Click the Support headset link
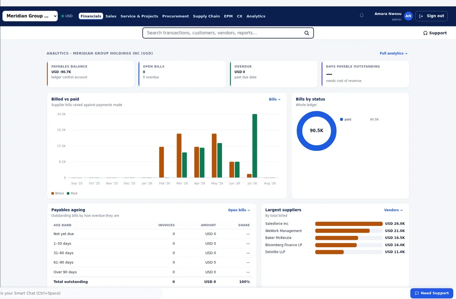This screenshot has height=299, width=456. tap(435, 33)
